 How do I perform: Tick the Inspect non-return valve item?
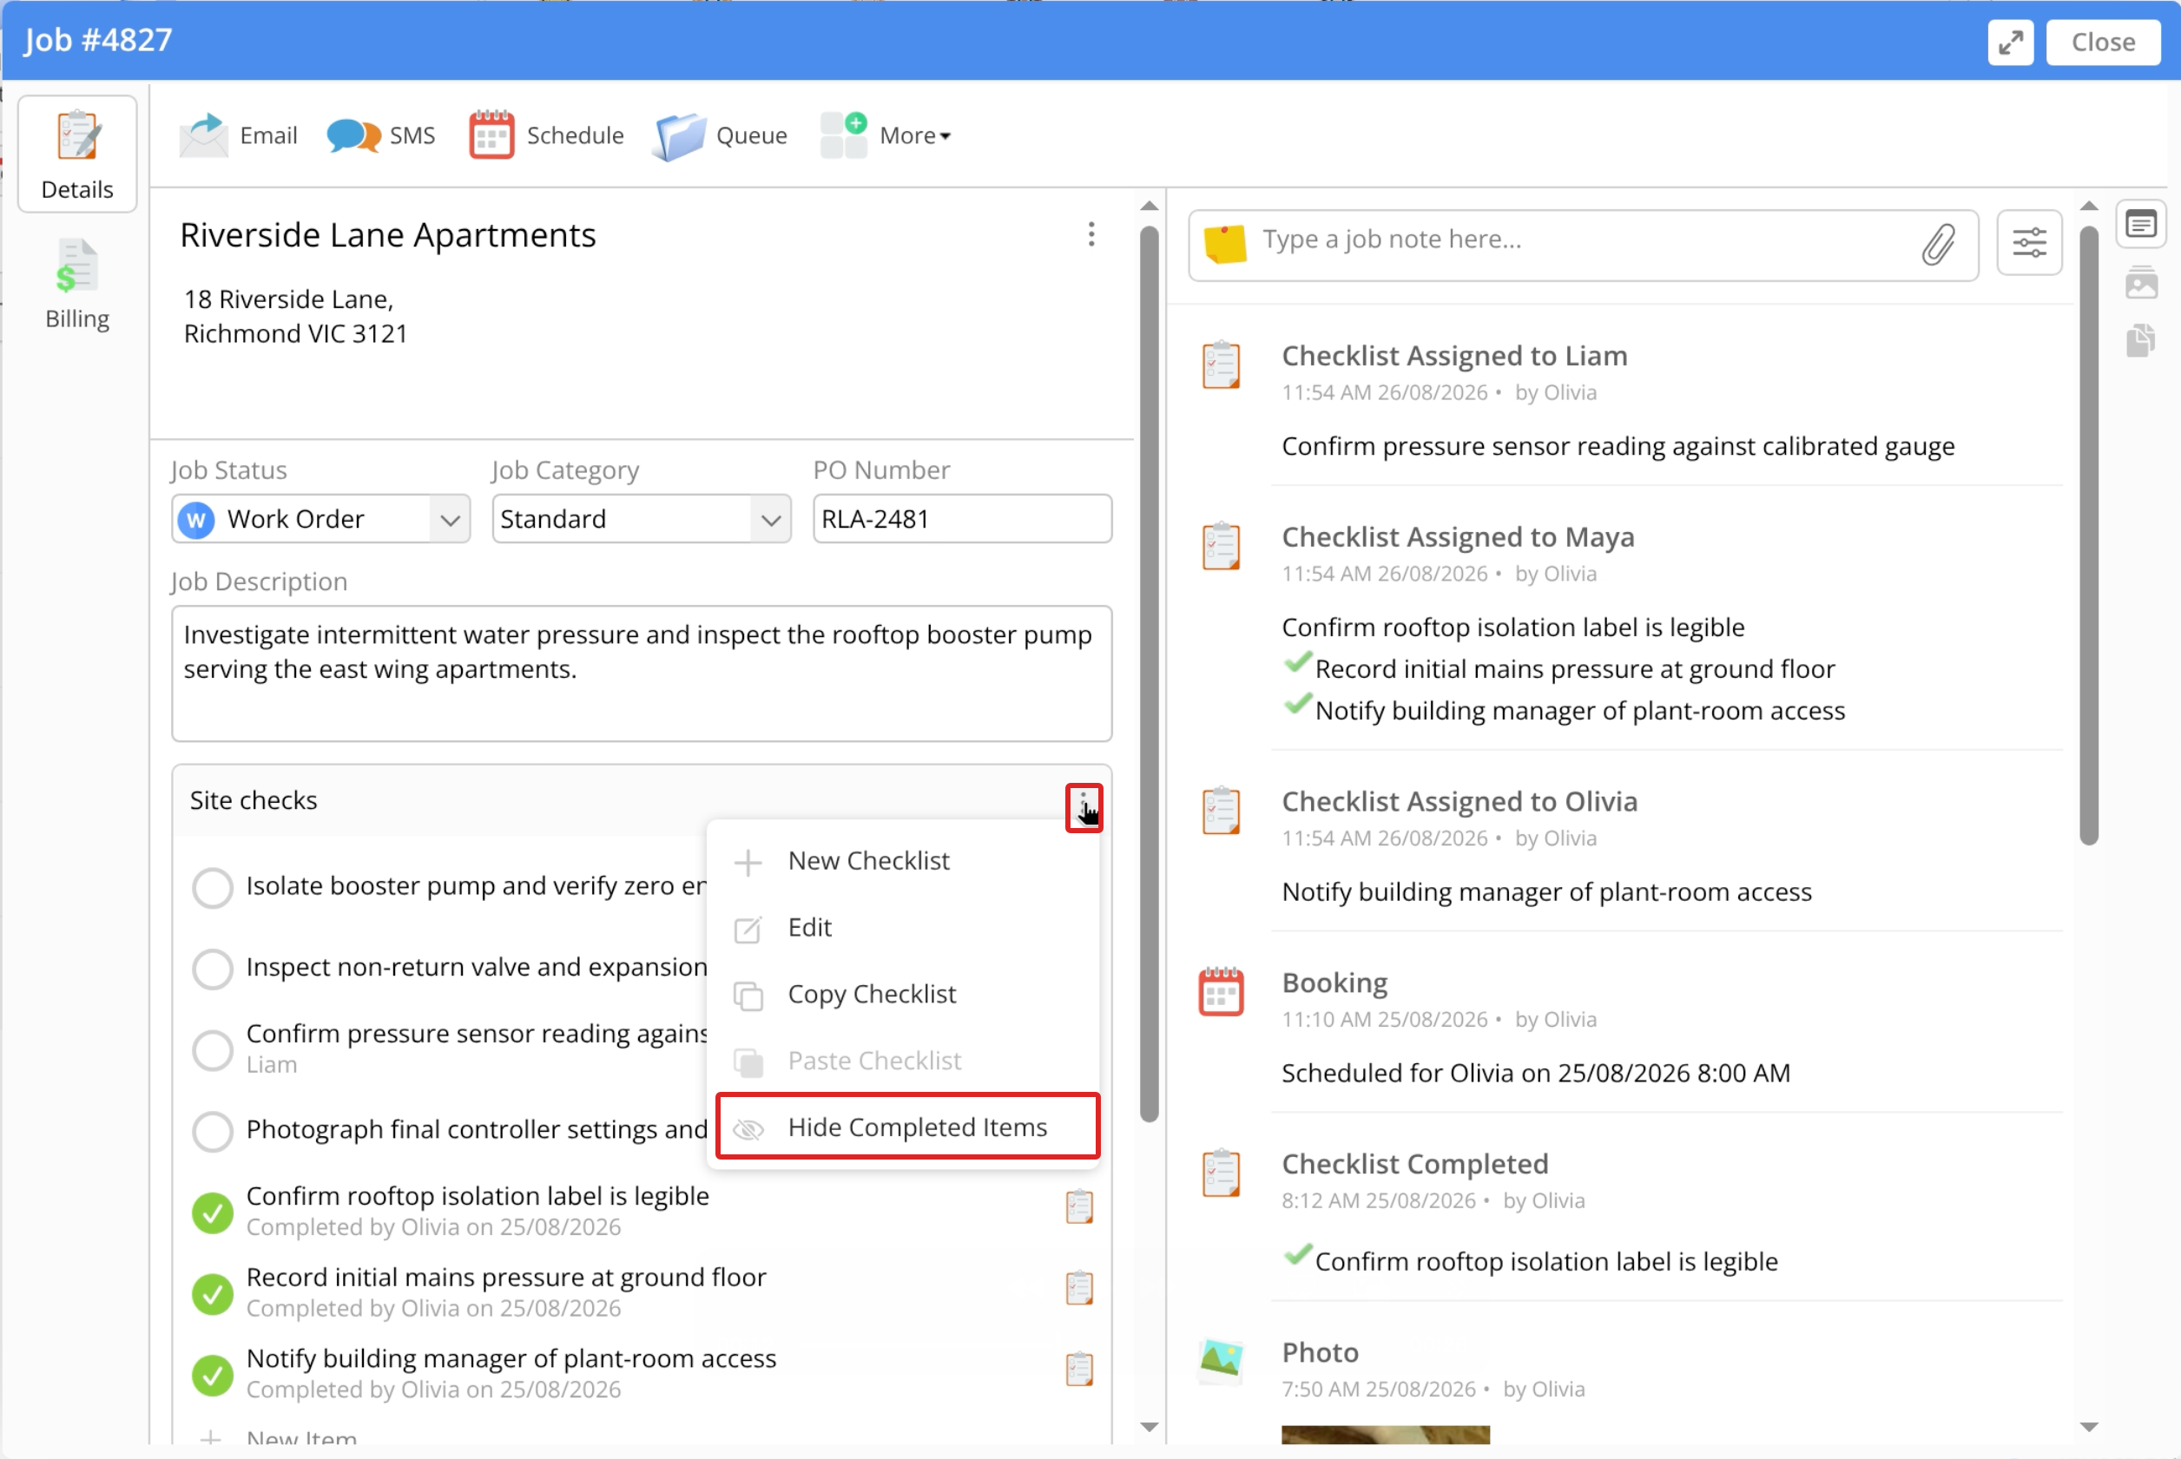[x=212, y=969]
